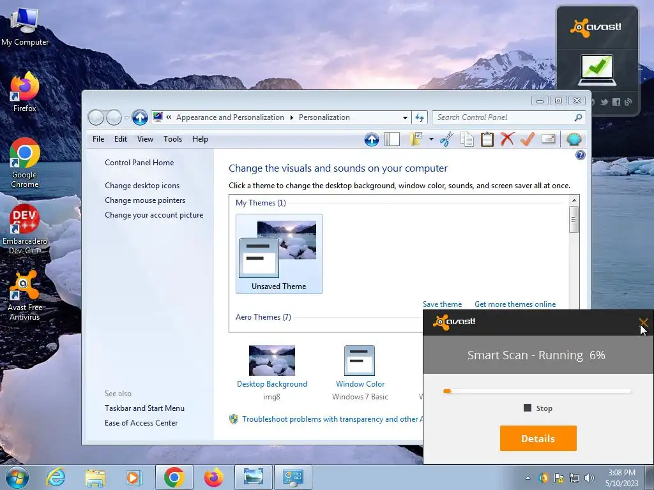Click the Twitter icon on Avast gadget
654x490 pixels.
(x=604, y=102)
